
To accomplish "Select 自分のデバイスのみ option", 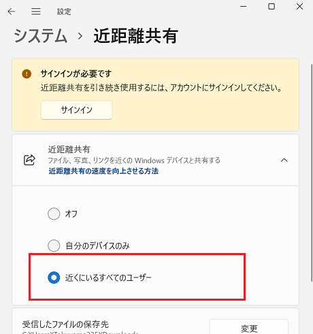I will click(x=54, y=246).
